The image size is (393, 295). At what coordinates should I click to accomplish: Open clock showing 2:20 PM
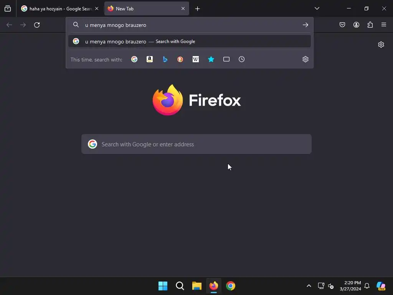pos(350,286)
